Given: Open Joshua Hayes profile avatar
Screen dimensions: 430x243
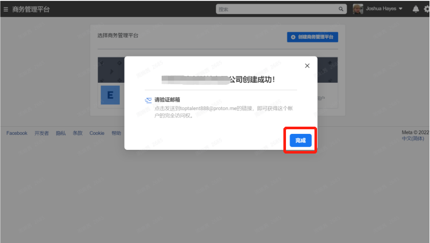Looking at the screenshot, I should (x=358, y=9).
